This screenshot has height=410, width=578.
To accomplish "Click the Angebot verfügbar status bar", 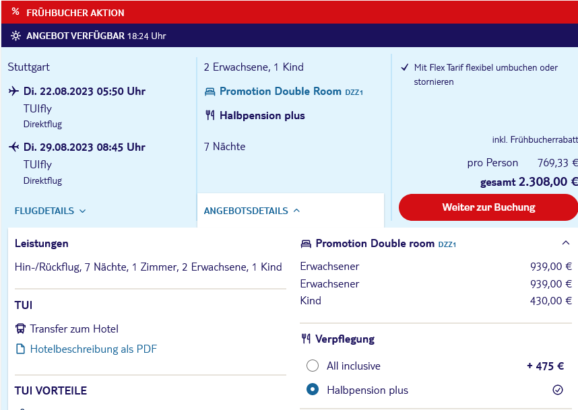I will (290, 36).
